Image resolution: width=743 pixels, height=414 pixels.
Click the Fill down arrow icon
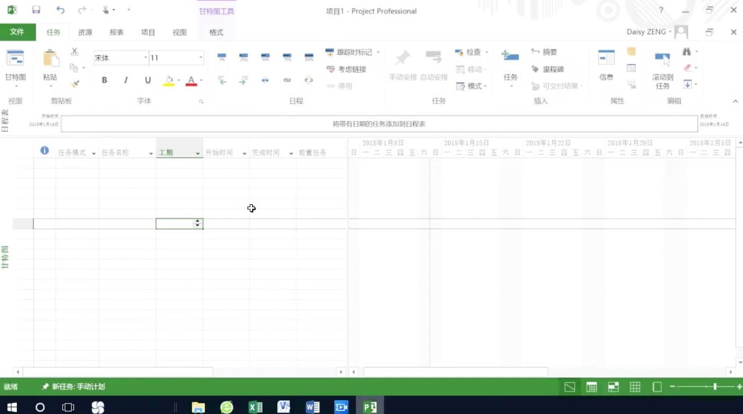coord(688,84)
